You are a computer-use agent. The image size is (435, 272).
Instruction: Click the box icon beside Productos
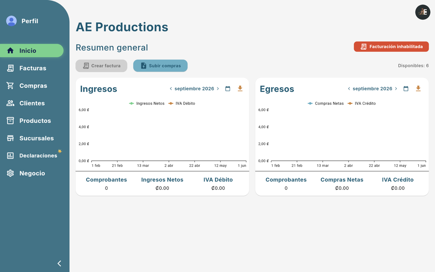tap(11, 121)
